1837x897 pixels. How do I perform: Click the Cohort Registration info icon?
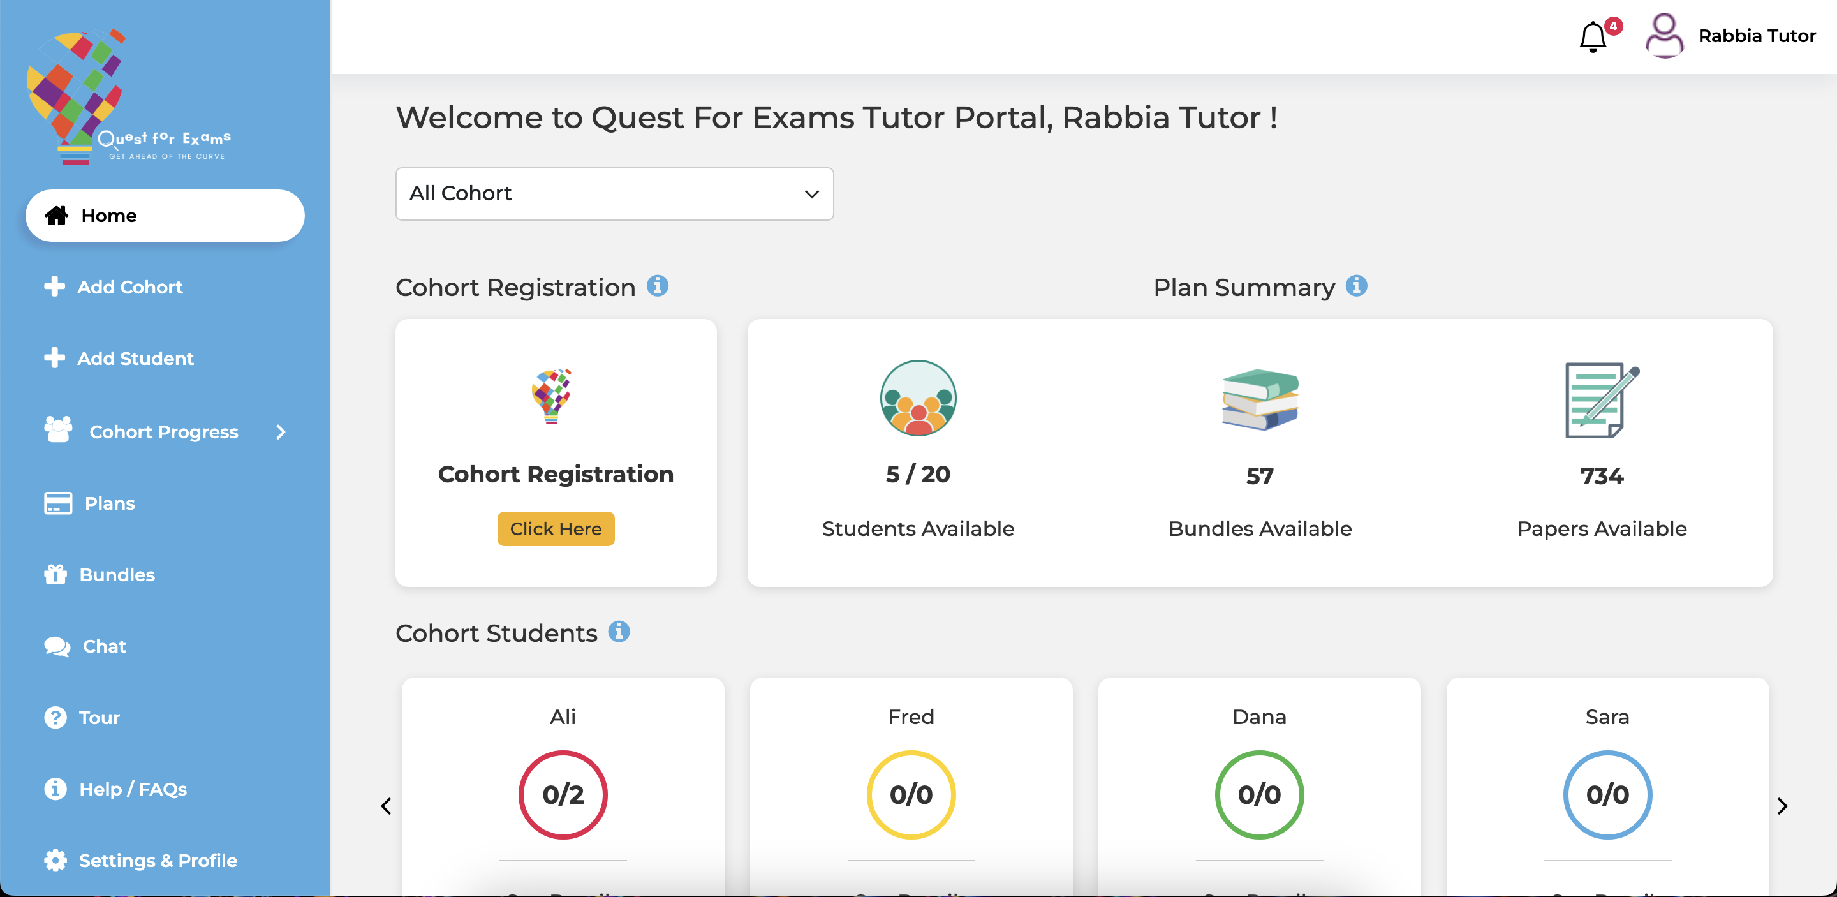pyautogui.click(x=658, y=286)
